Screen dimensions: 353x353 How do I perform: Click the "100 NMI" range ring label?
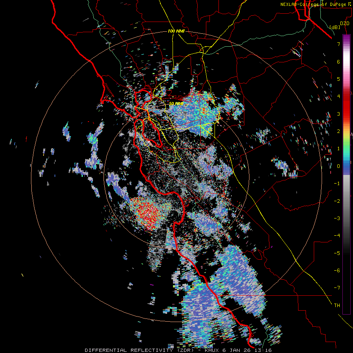click(176, 31)
